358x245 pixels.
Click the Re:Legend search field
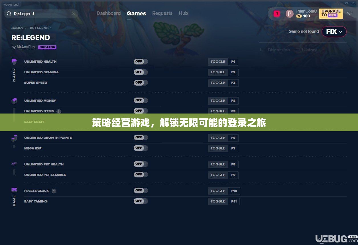(41, 14)
